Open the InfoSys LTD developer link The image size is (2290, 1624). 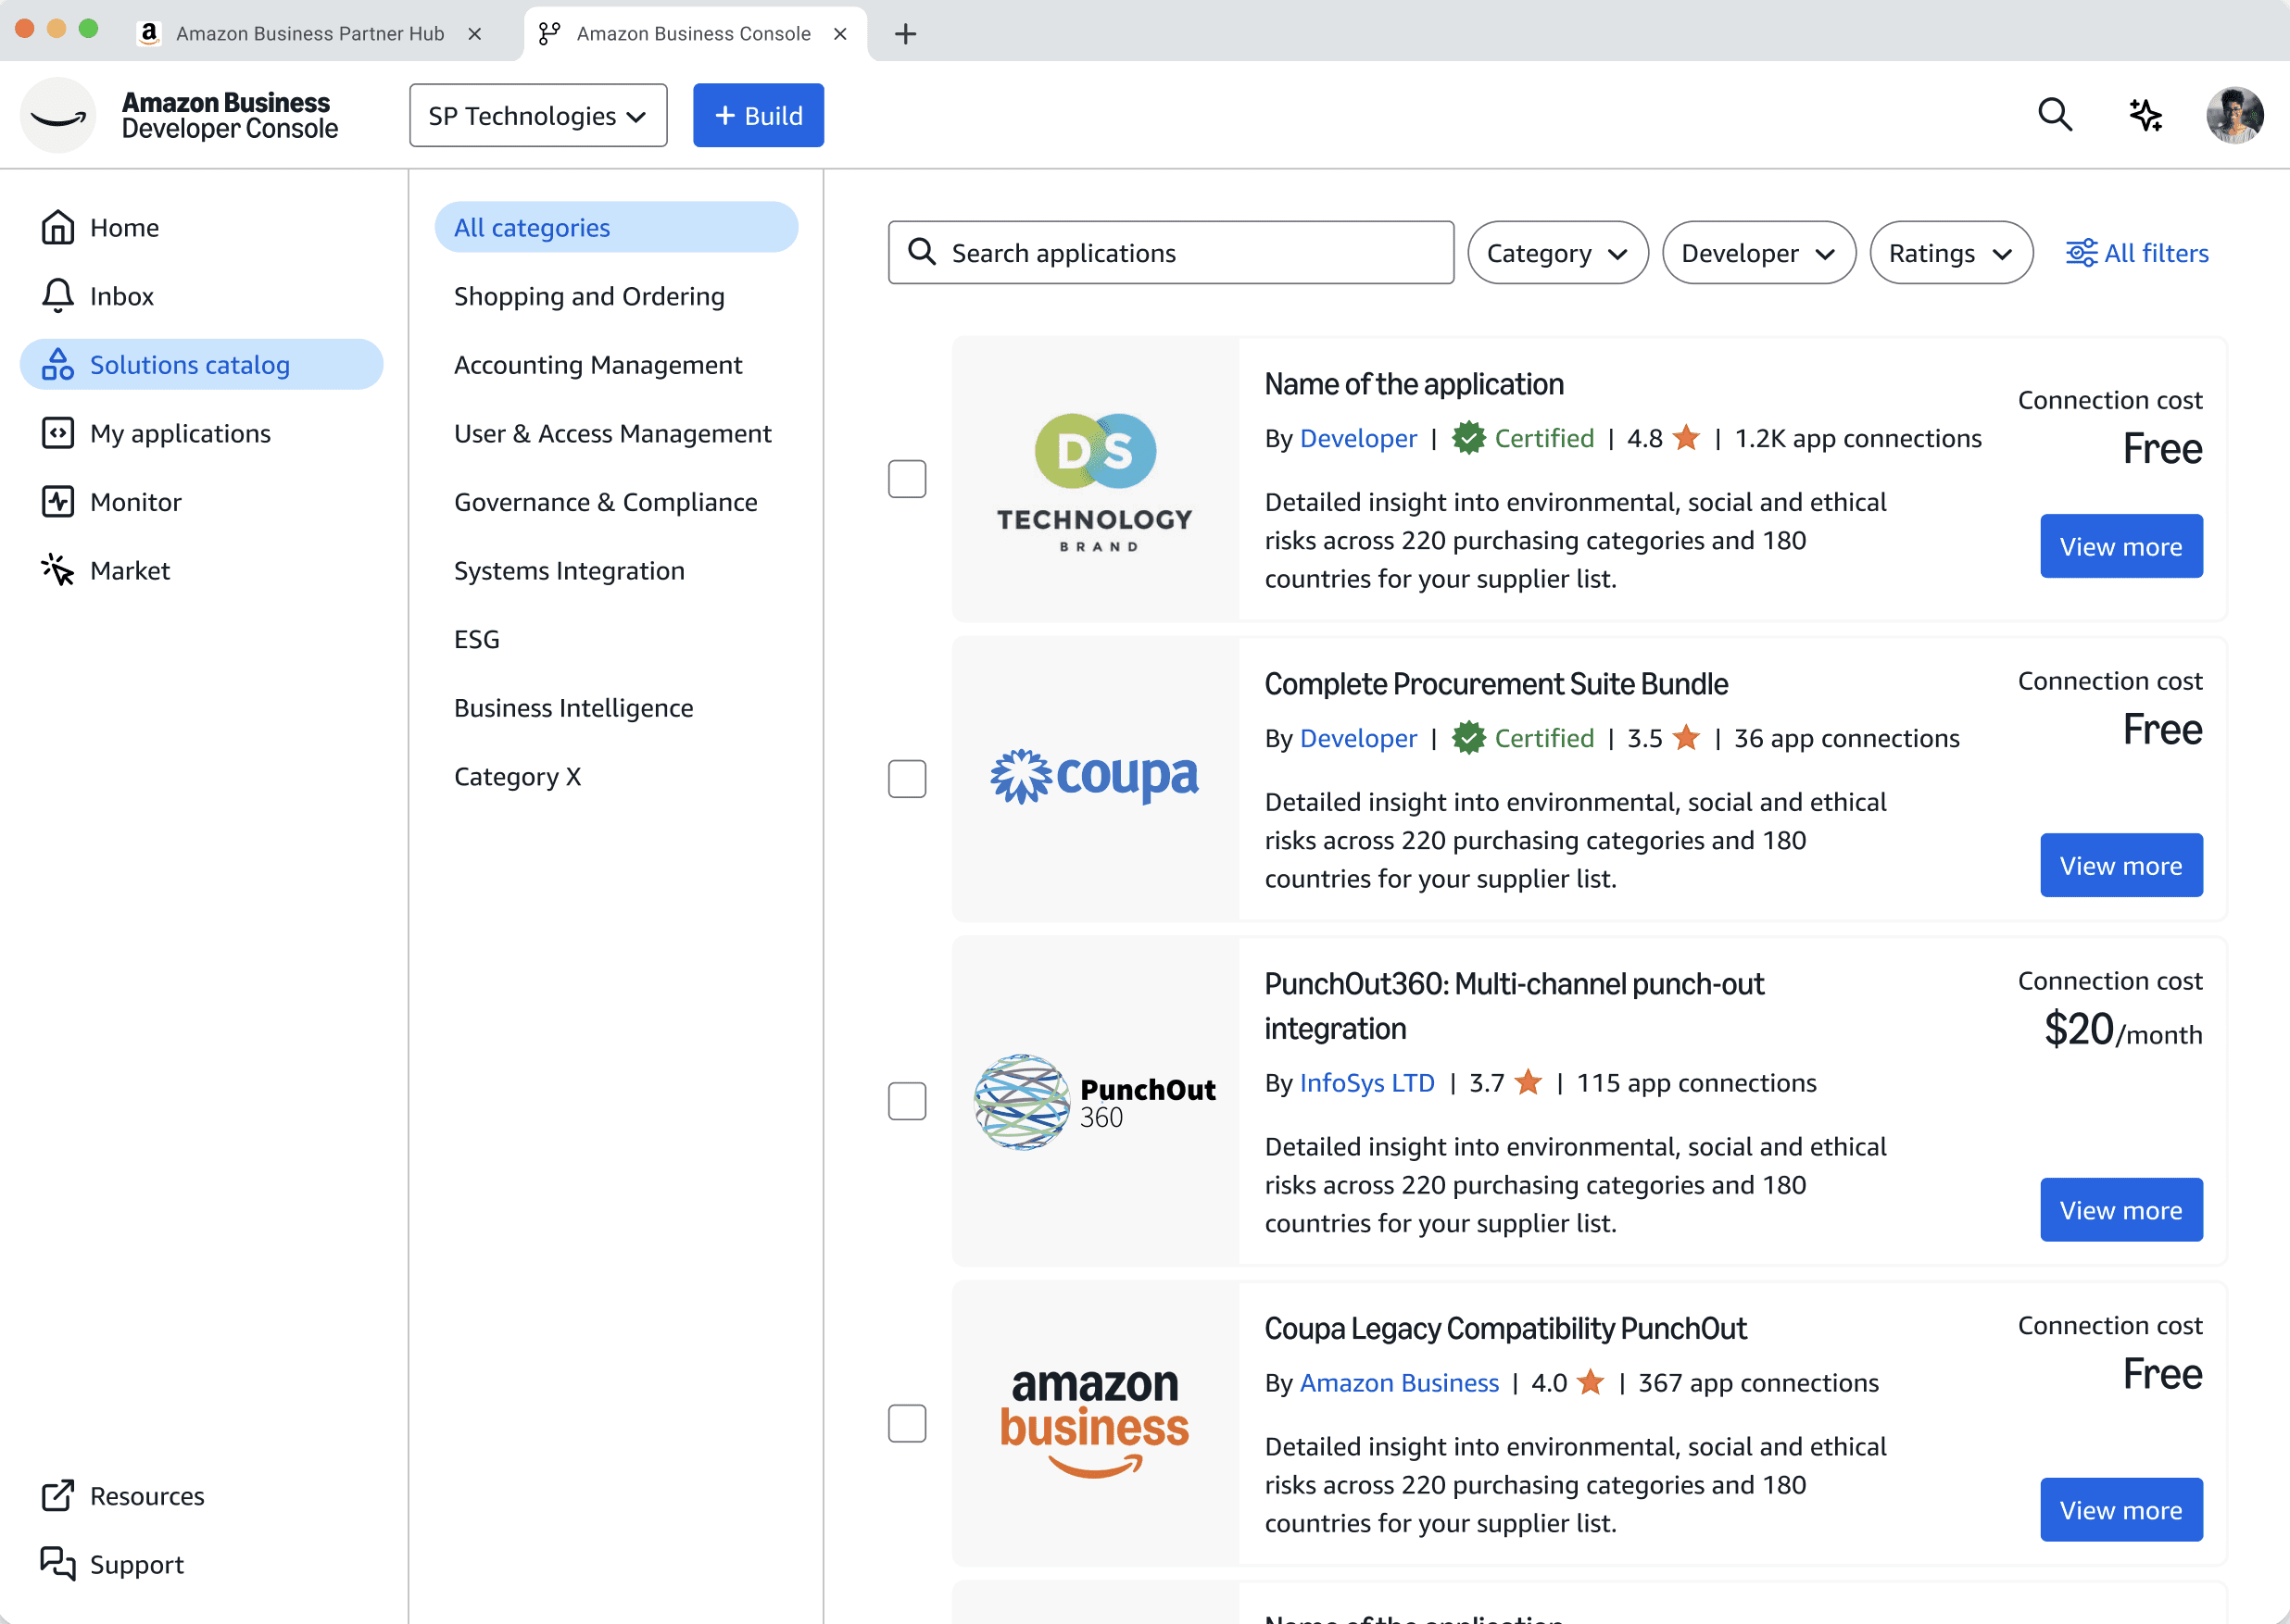(x=1365, y=1083)
